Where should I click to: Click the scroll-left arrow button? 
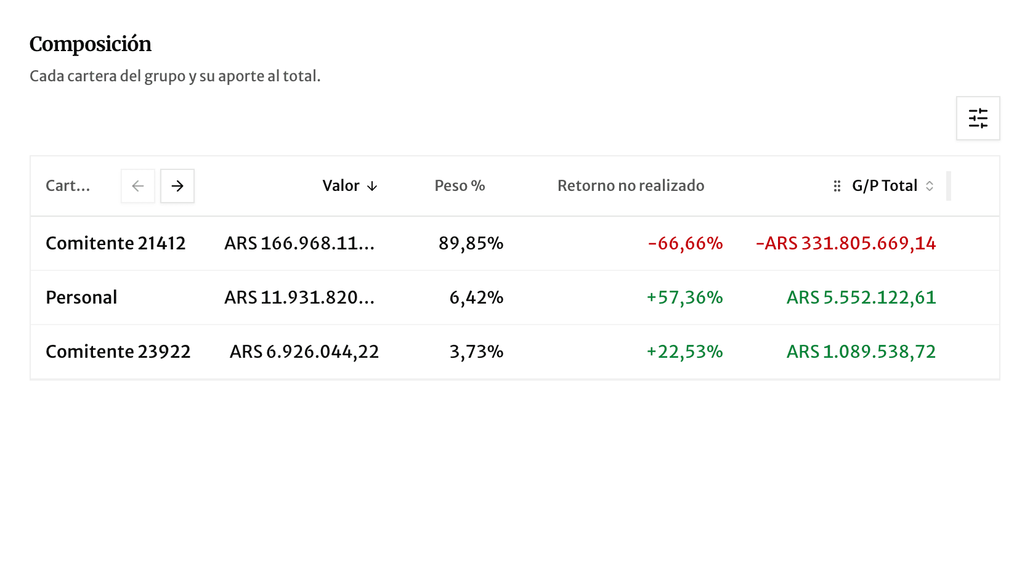coord(138,186)
